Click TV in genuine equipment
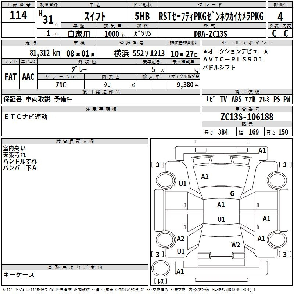The image size is (294, 294). [x=223, y=99]
